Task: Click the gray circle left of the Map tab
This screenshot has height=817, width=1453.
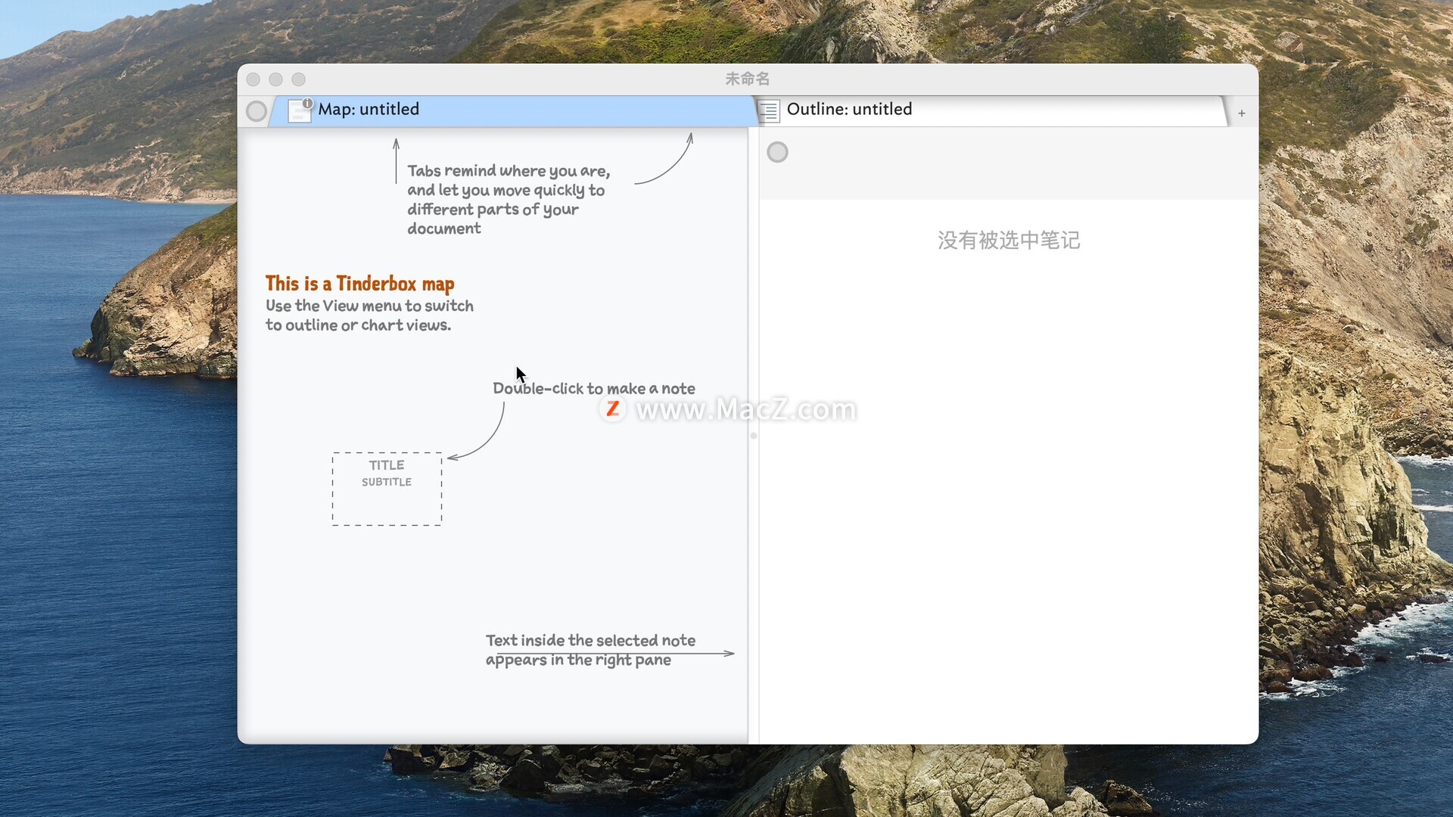Action: [257, 111]
